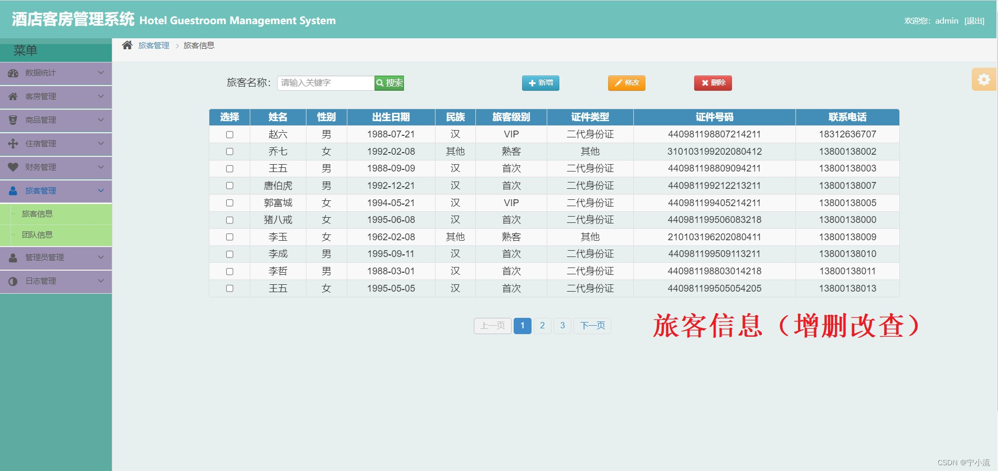Click the house icon beside 客房管理
998x471 pixels.
(13, 97)
